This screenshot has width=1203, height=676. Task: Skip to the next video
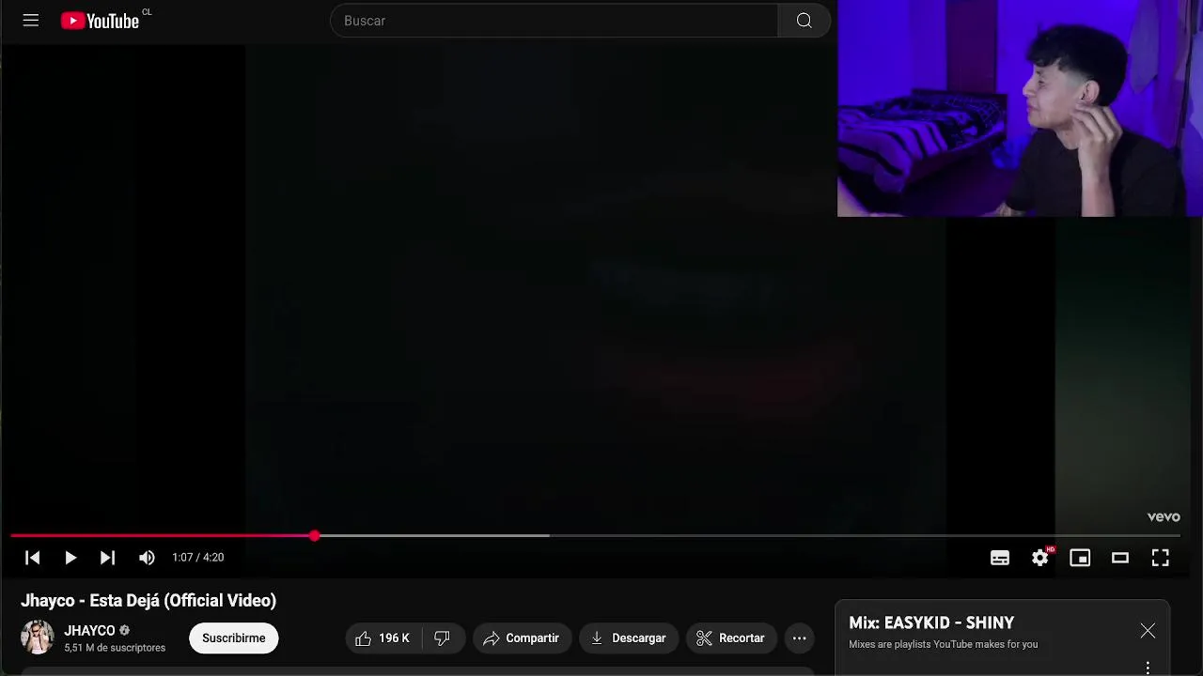point(108,558)
